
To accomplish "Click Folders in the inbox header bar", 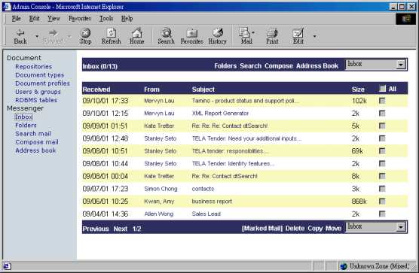I will (225, 66).
